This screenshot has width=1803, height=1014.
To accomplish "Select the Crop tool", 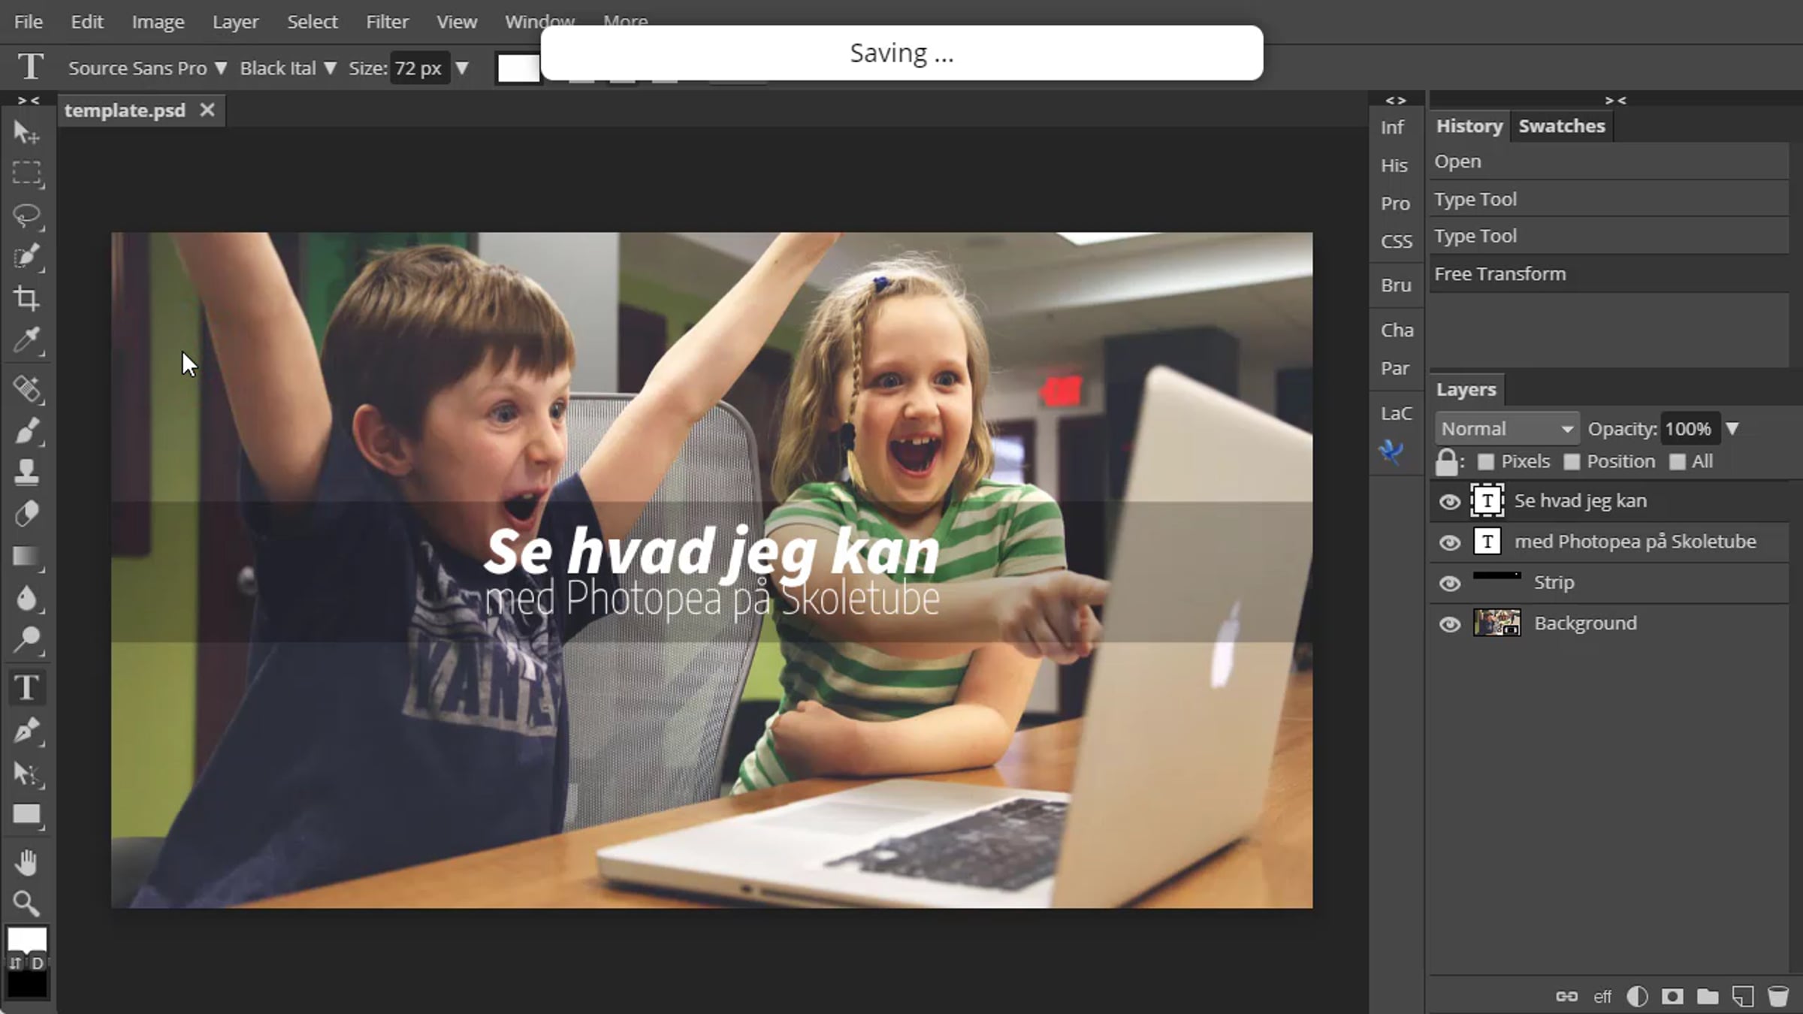I will (26, 298).
